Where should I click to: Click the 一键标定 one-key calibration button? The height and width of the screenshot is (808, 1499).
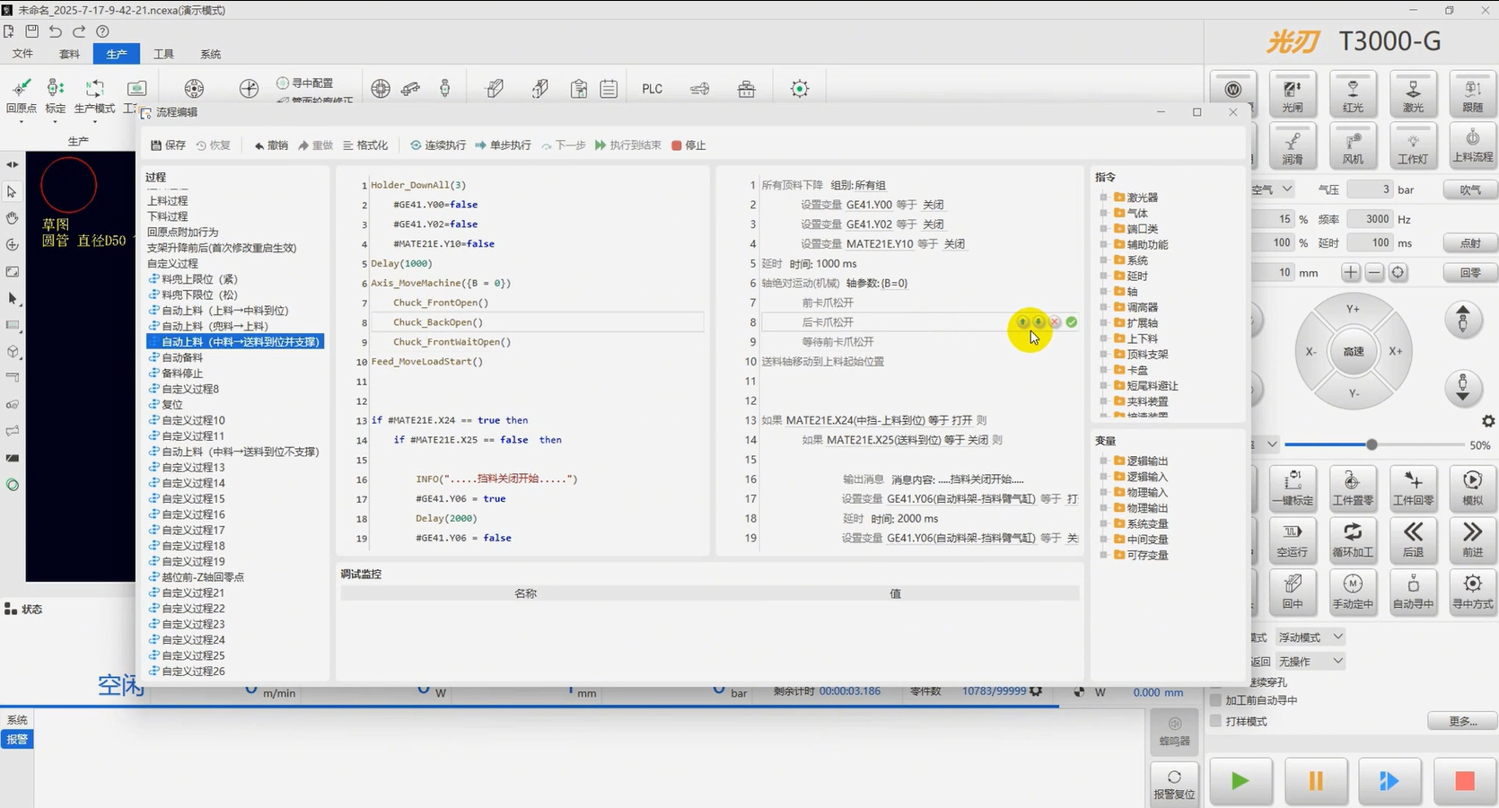pos(1293,487)
